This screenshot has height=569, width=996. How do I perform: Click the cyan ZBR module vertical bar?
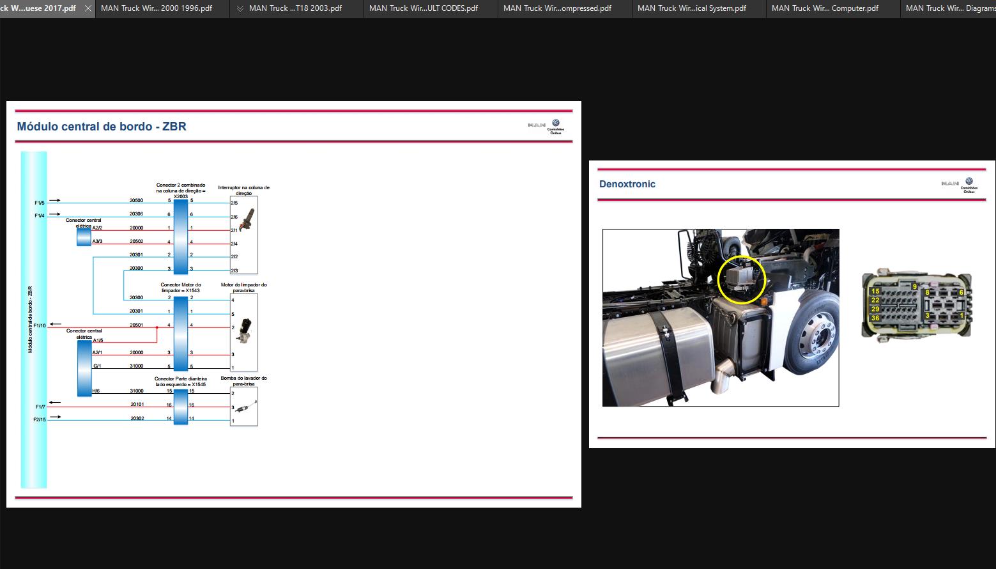point(34,320)
